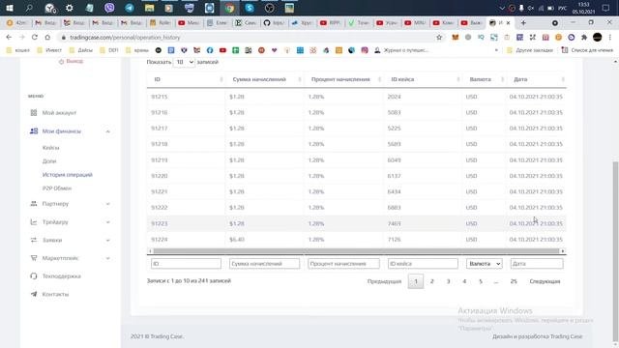Click the browser home button

click(x=47, y=37)
